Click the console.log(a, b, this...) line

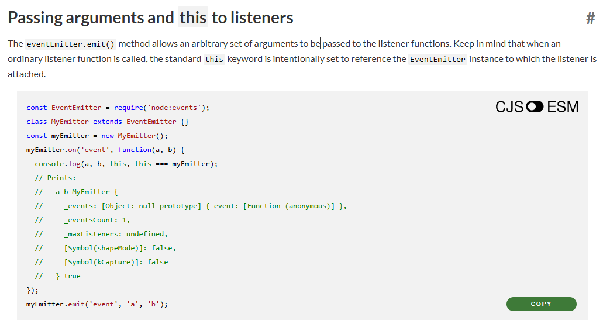(126, 164)
